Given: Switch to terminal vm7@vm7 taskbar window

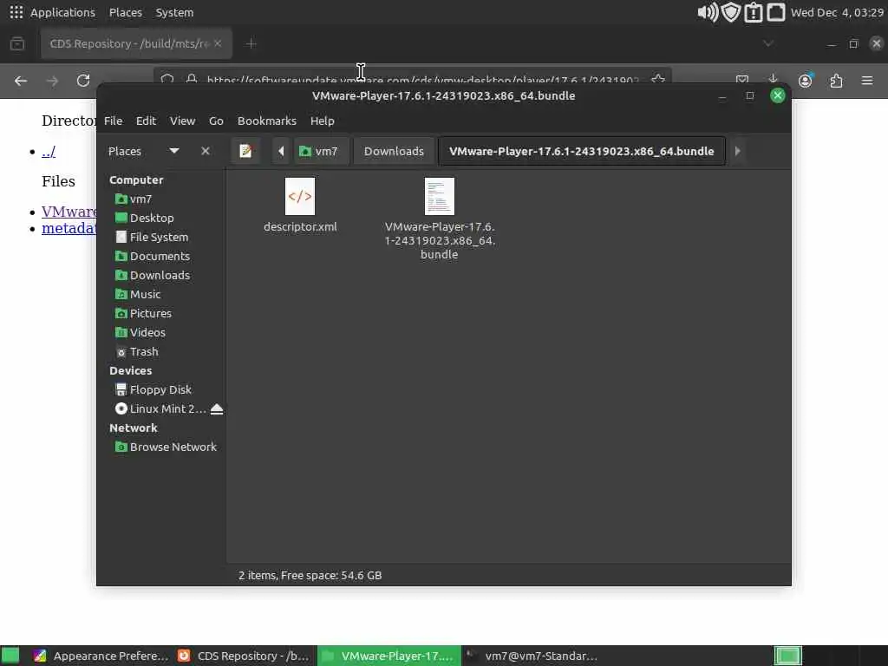Looking at the screenshot, I should pyautogui.click(x=533, y=656).
